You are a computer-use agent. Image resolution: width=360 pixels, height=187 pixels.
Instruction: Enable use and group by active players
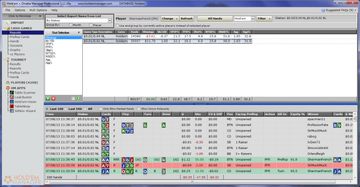(x=117, y=26)
